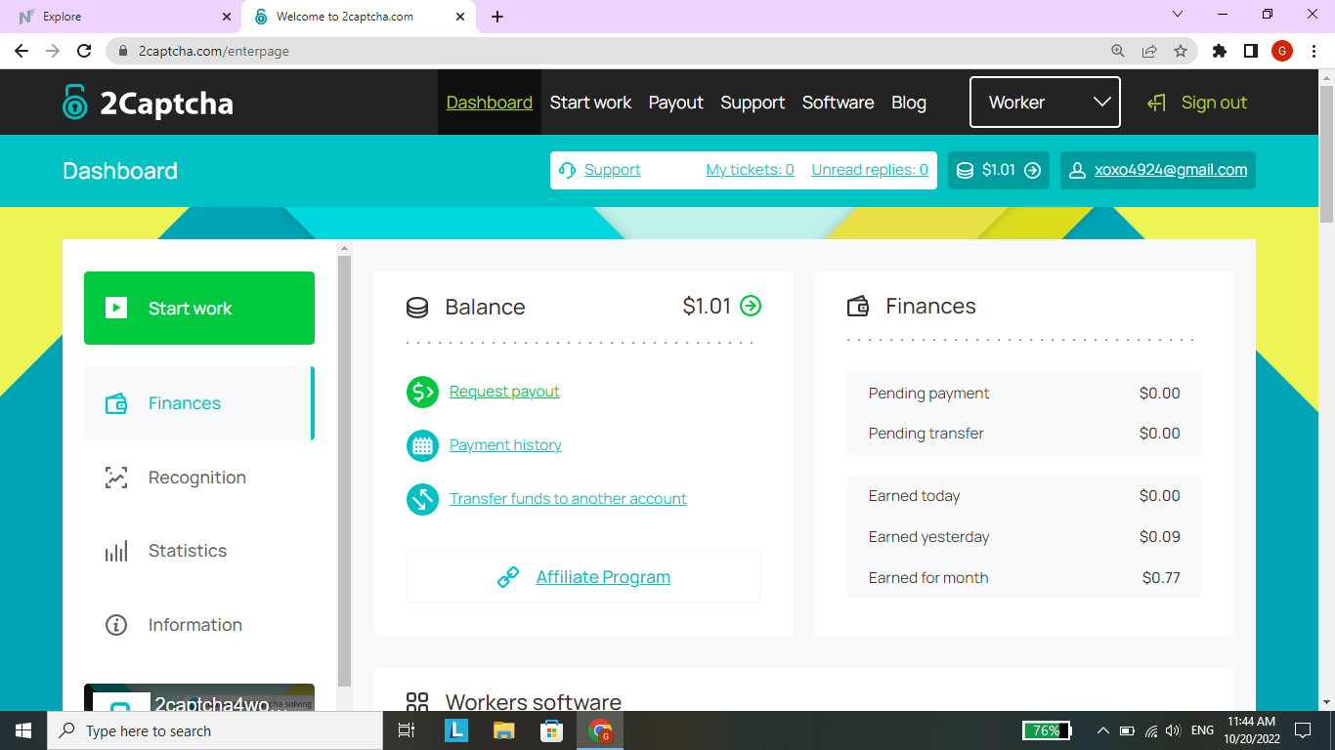
Task: Click the xoxo4924@gmail.com account link
Action: coord(1171,170)
